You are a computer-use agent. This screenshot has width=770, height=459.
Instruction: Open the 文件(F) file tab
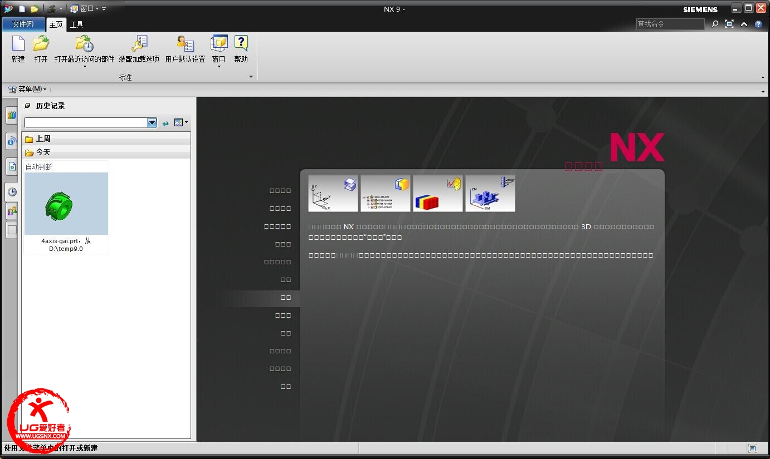tap(23, 24)
